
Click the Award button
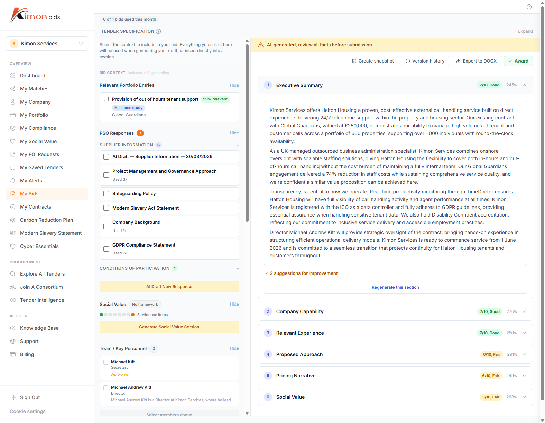coord(518,61)
